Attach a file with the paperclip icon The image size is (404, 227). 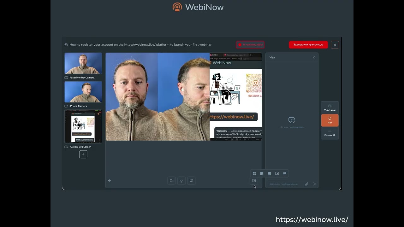pyautogui.click(x=306, y=184)
